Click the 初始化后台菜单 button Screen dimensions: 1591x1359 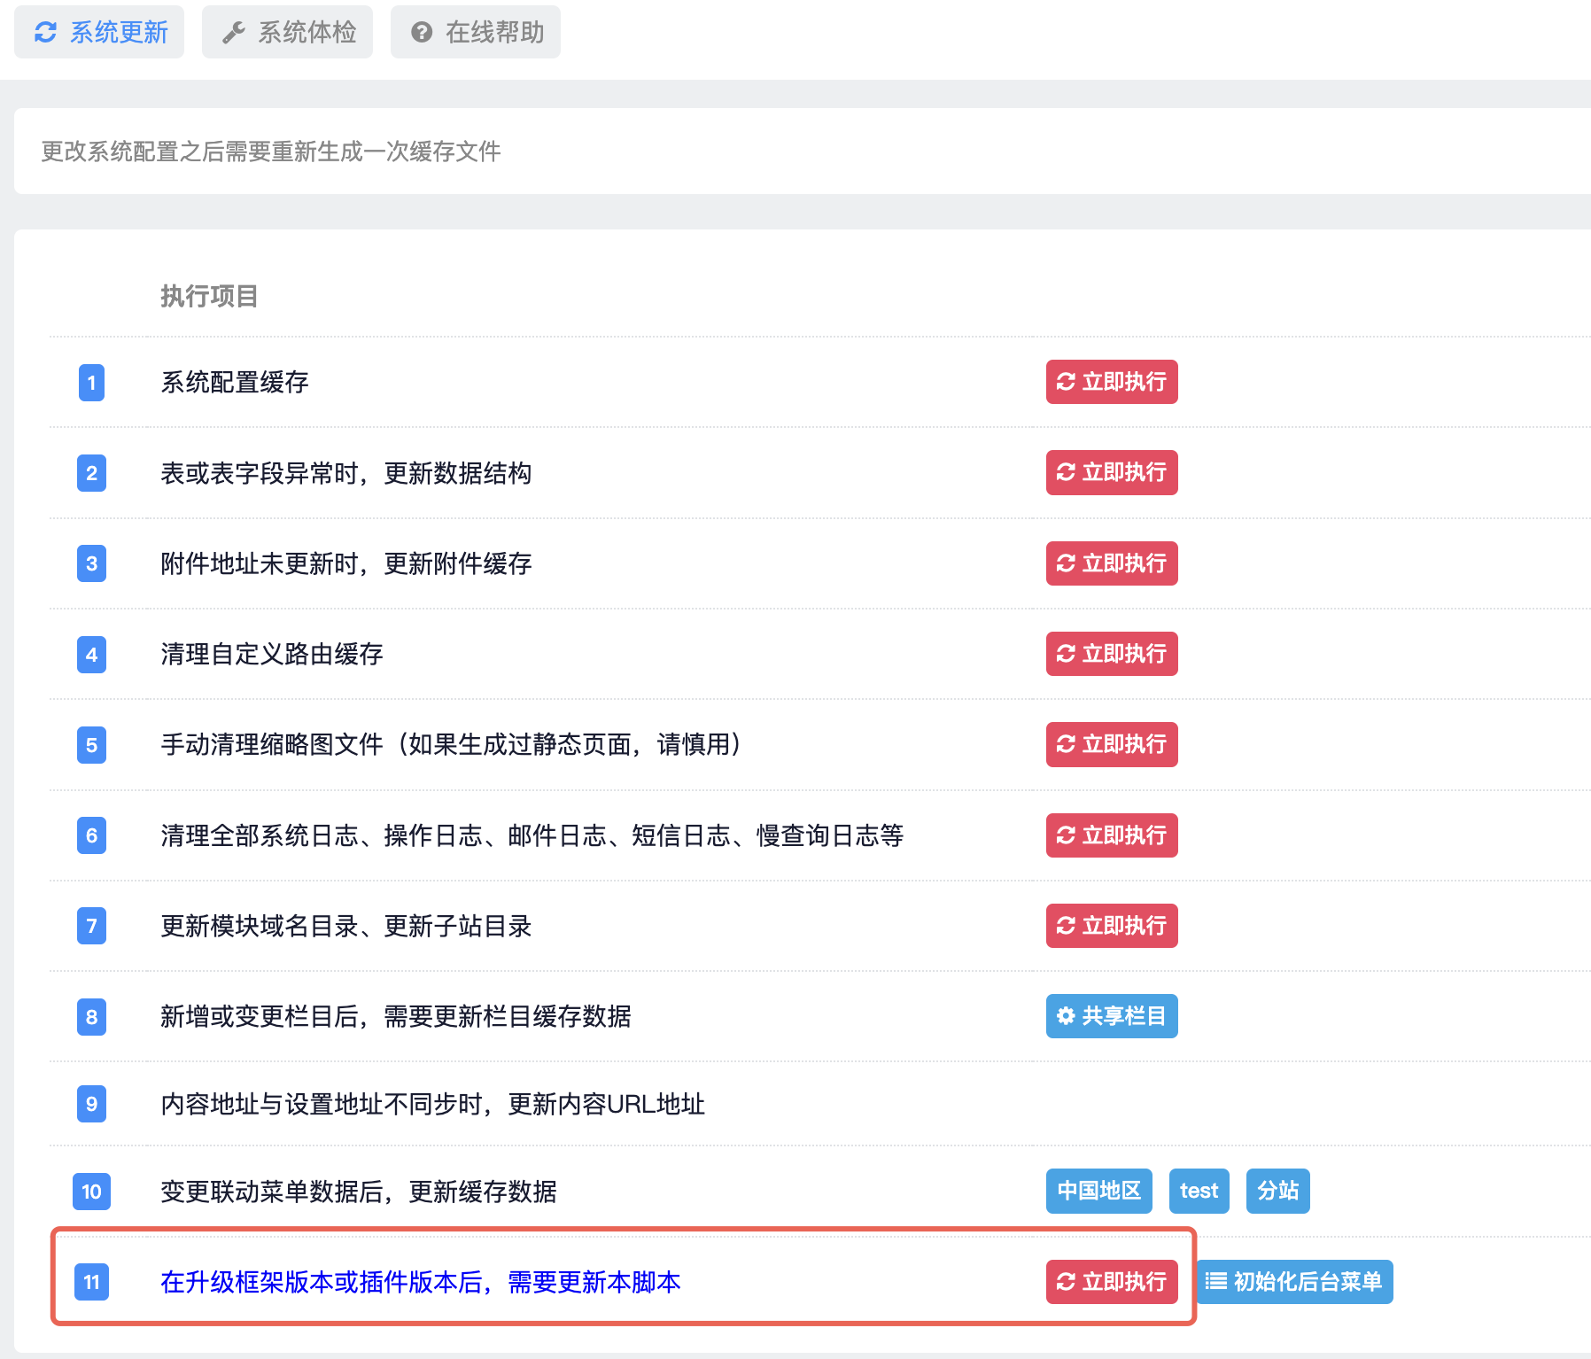[x=1294, y=1282]
